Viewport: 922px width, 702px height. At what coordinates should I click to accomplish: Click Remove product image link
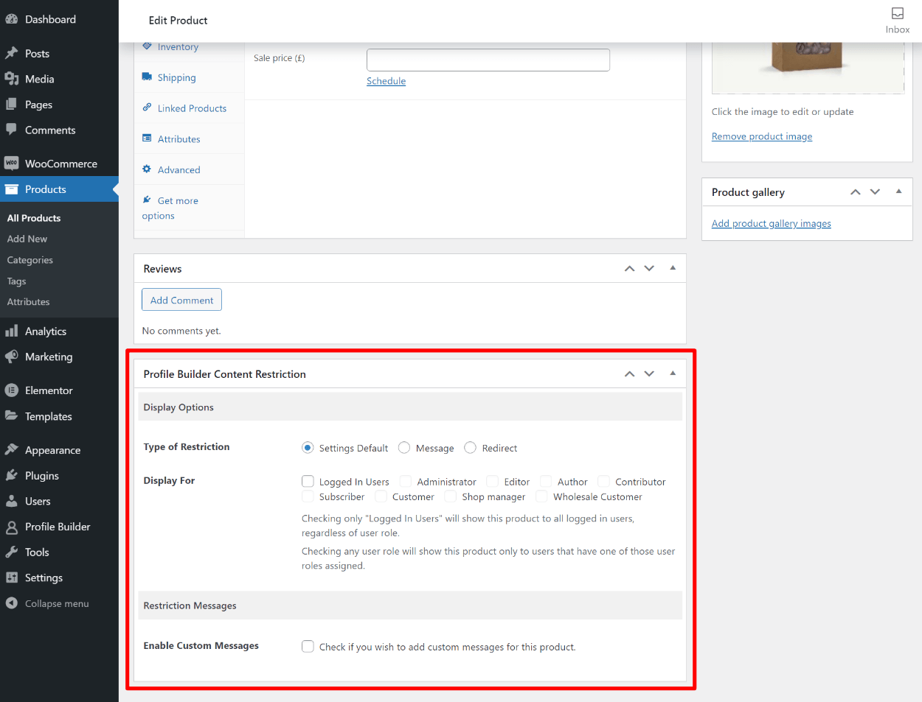click(762, 136)
